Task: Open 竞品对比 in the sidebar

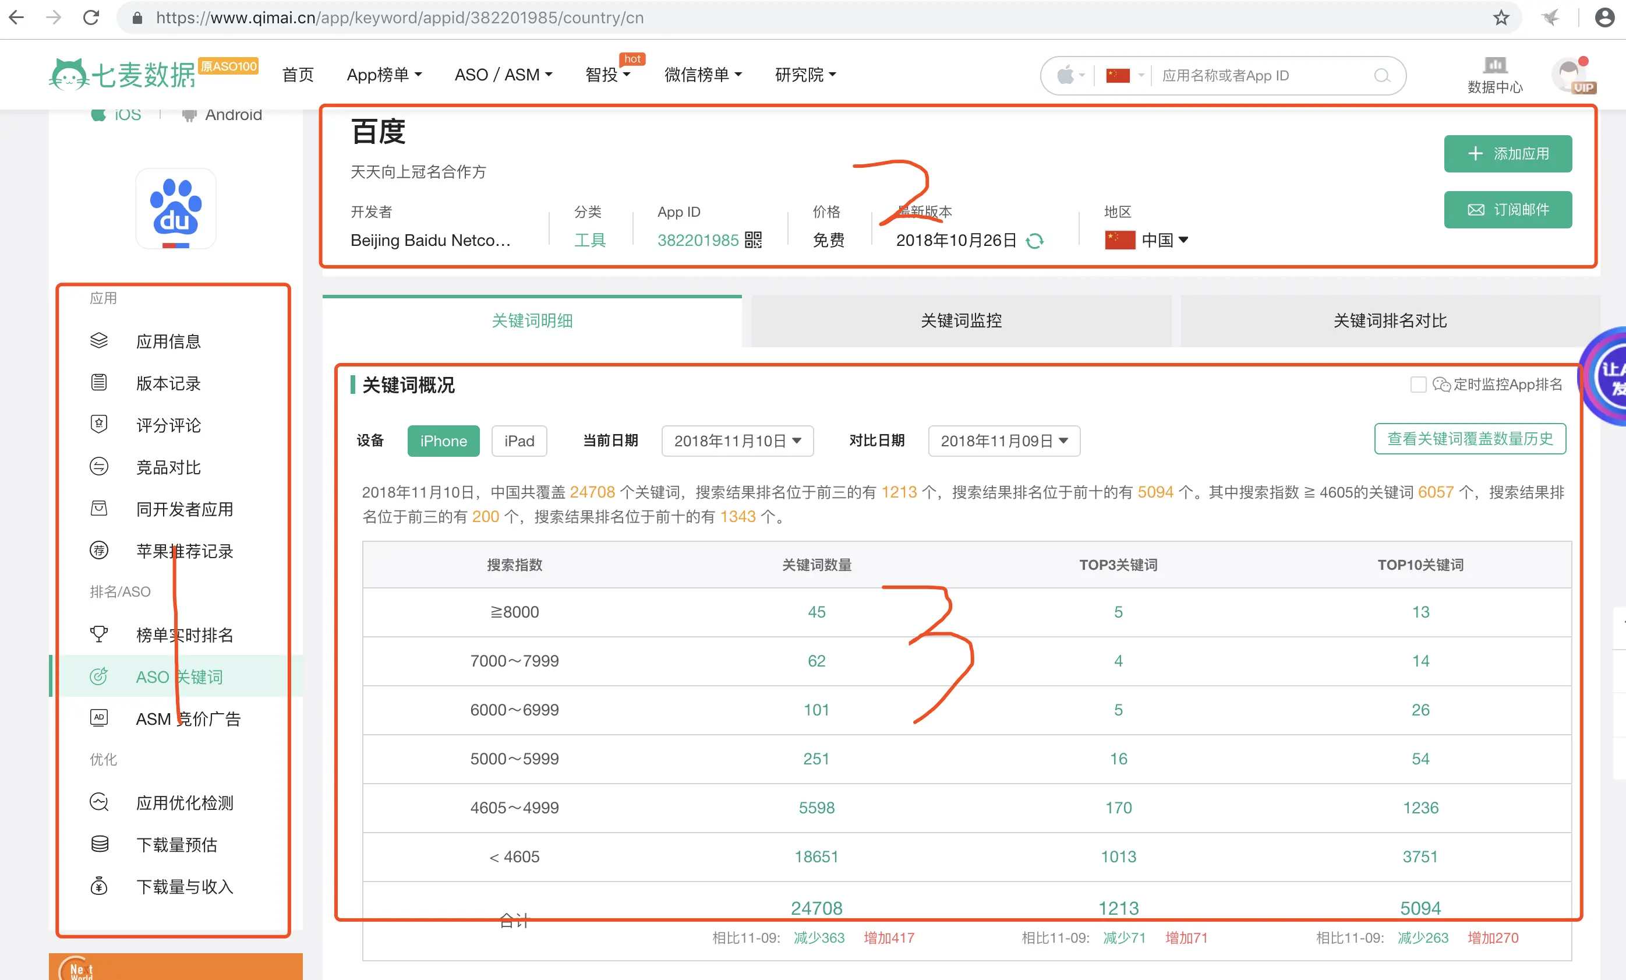Action: tap(168, 467)
